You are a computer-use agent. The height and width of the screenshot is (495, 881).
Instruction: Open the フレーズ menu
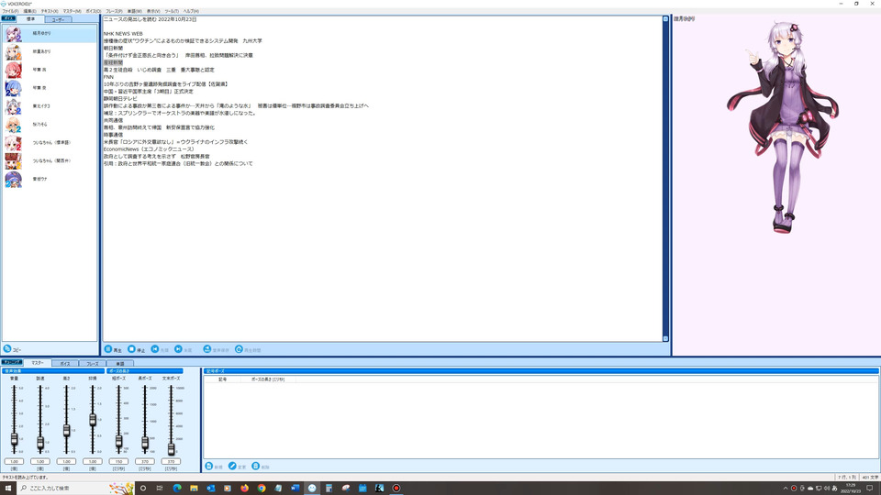(114, 11)
